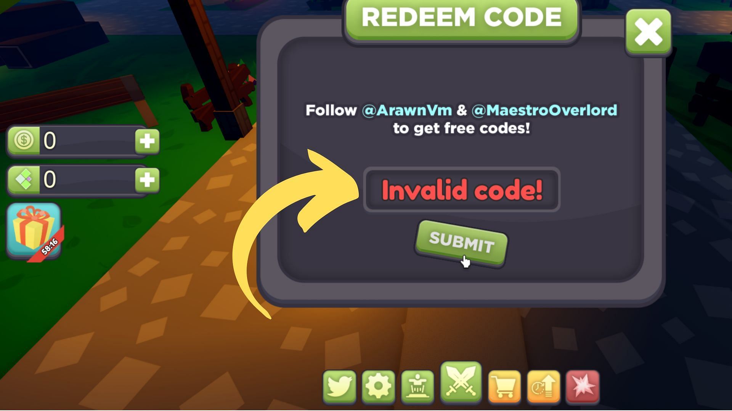Toggle the gift timer notification

point(35,230)
